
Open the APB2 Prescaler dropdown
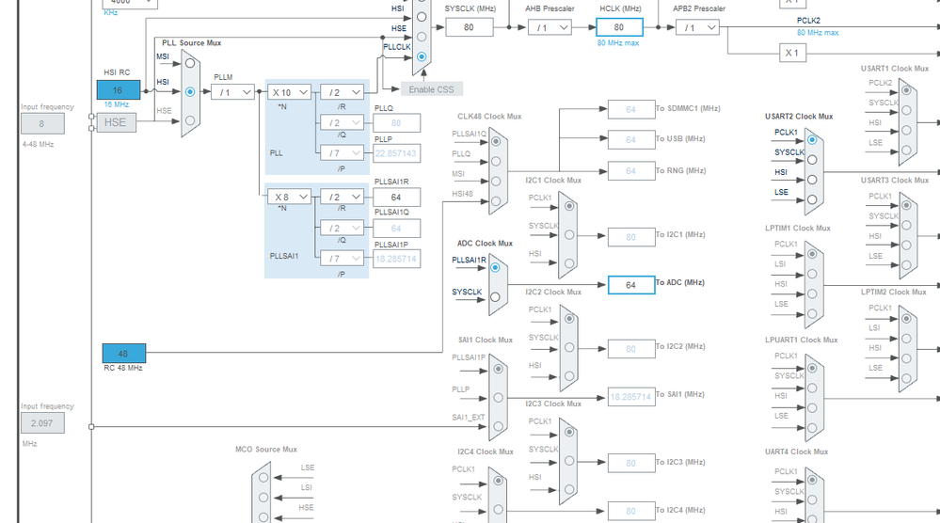click(x=697, y=27)
